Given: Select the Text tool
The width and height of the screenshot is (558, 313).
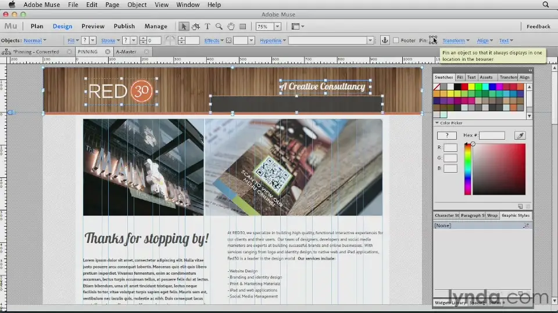Looking at the screenshot, I should (x=207, y=26).
